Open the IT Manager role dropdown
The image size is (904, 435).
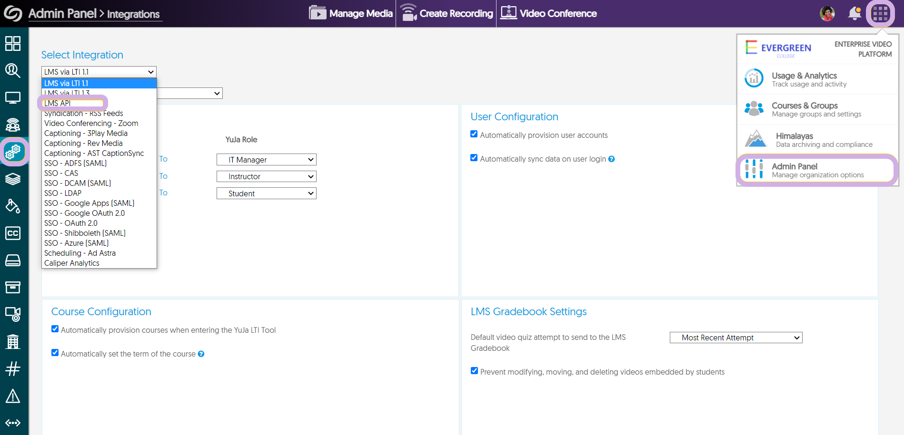coord(267,160)
